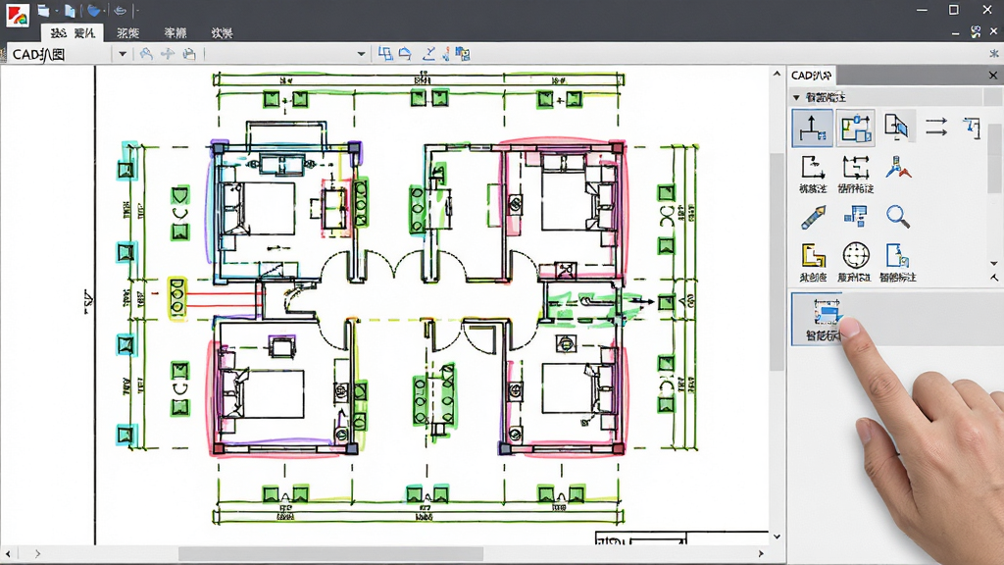The image size is (1004, 565).
Task: Select the pencil brush tool icon
Action: 813,218
